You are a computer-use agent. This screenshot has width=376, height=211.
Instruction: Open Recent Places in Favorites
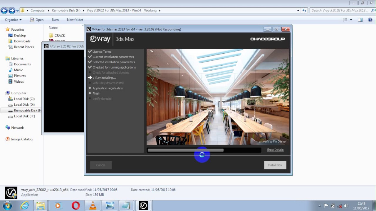(24, 47)
